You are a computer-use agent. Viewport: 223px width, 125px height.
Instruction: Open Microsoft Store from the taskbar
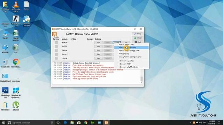79,123
